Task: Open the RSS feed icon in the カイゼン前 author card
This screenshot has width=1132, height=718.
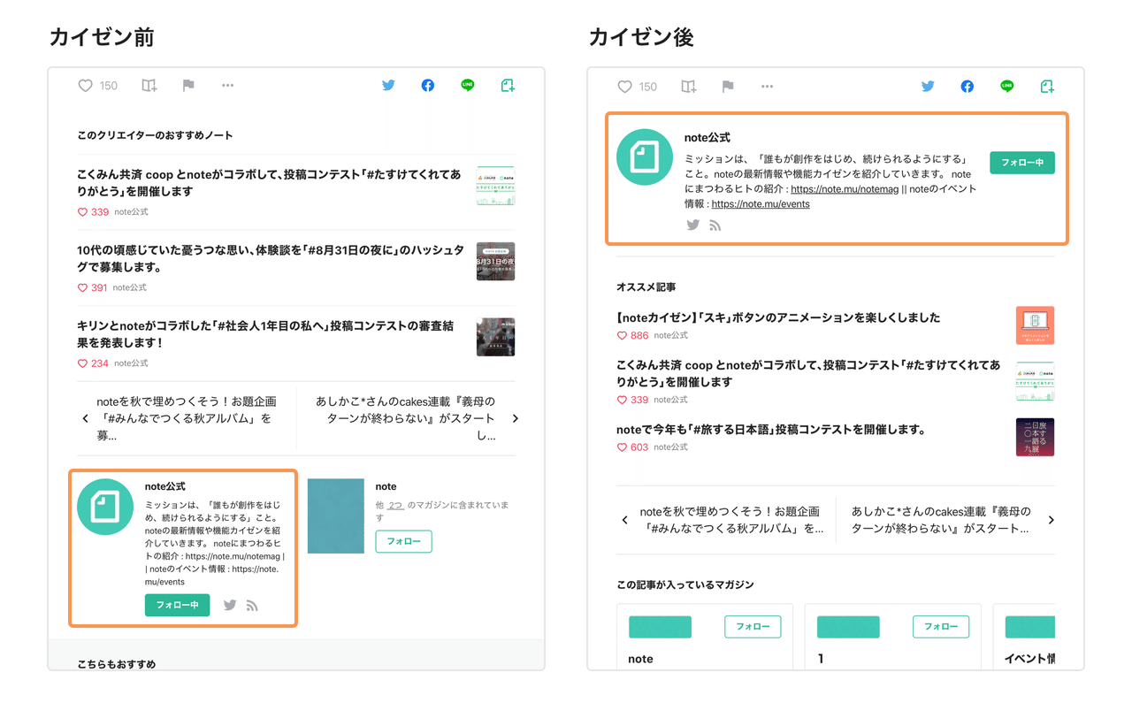Action: tap(252, 606)
